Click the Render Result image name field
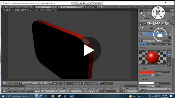The width and height of the screenshot is (175, 98). (x=31, y=83)
